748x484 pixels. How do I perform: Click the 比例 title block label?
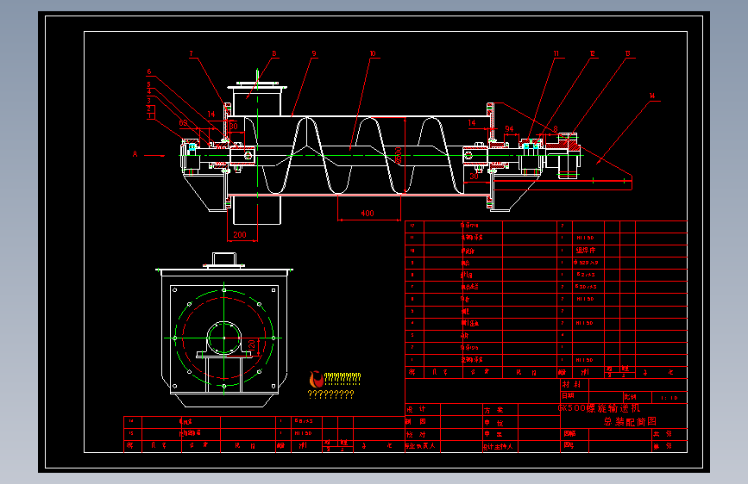[630, 397]
